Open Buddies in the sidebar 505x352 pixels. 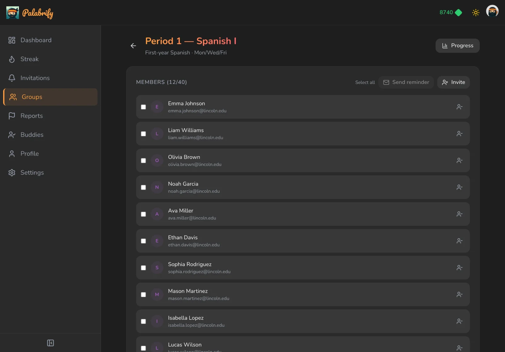(x=50, y=135)
